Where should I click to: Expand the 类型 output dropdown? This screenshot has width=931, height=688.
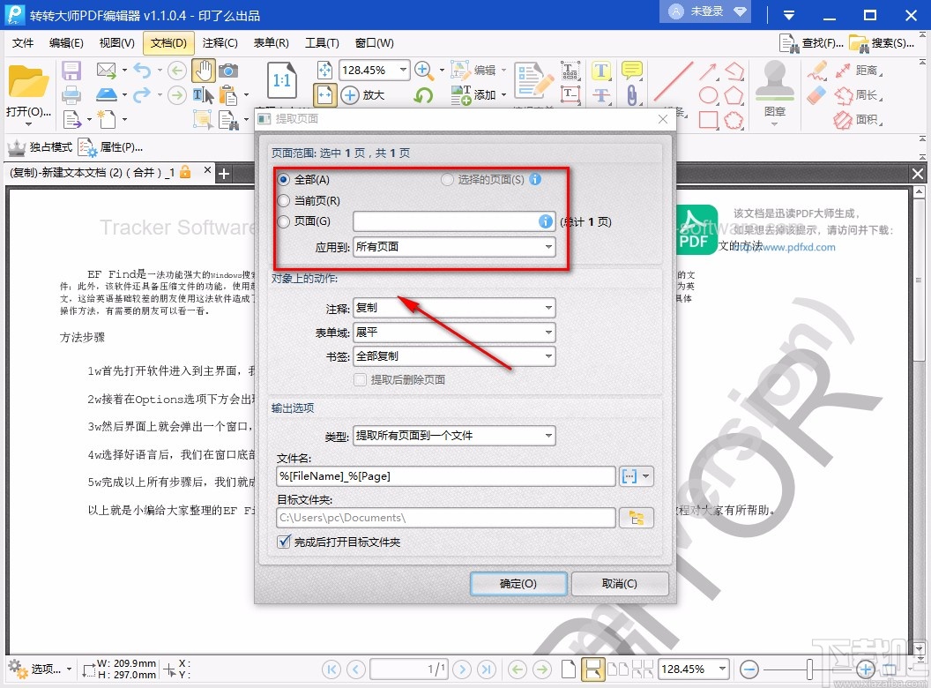coord(454,435)
